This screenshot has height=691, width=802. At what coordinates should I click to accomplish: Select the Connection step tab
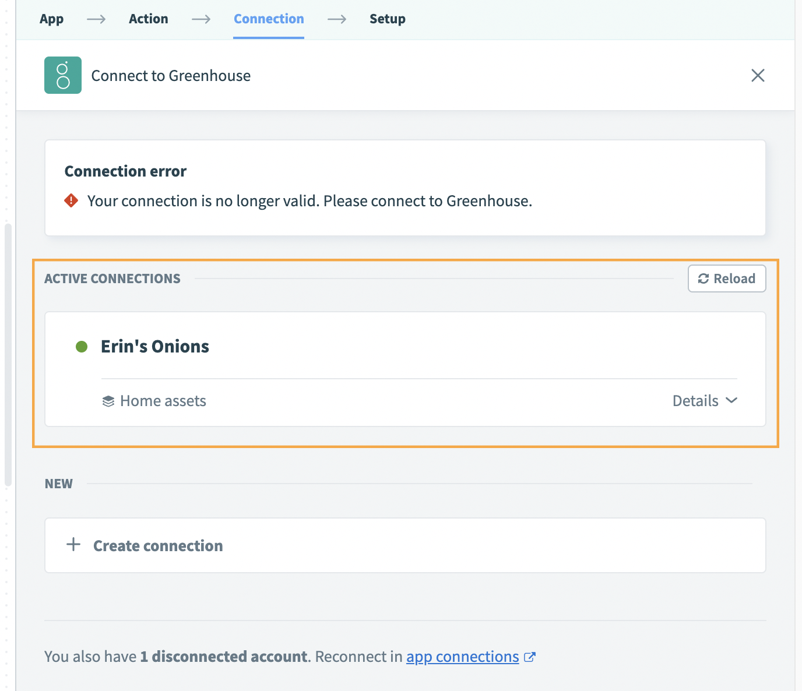point(269,19)
